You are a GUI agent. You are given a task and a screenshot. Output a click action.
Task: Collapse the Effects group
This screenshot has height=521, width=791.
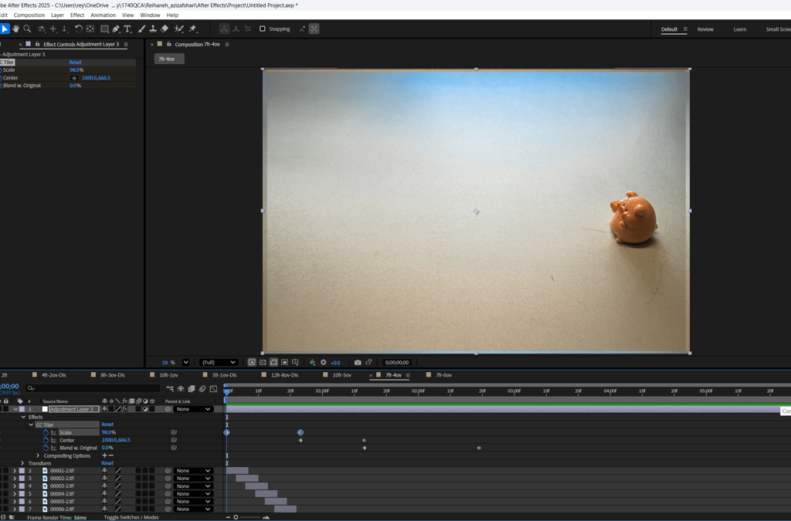pyautogui.click(x=23, y=417)
